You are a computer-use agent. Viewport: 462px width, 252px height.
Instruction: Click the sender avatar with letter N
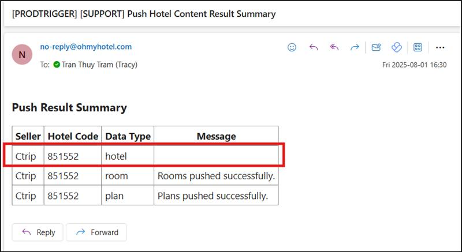coord(23,55)
